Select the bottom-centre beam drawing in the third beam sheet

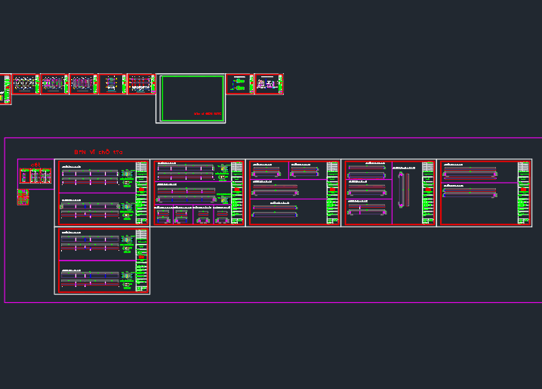(275, 211)
